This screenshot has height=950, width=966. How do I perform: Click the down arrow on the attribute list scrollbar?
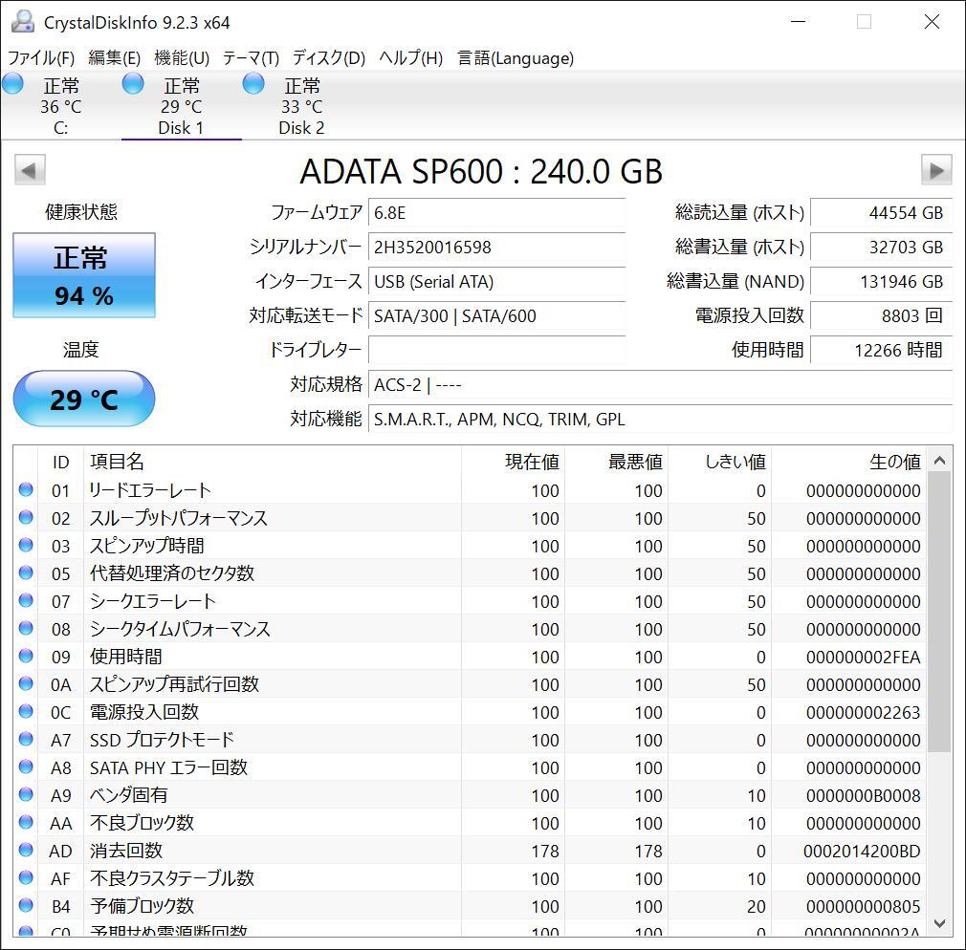[x=942, y=924]
